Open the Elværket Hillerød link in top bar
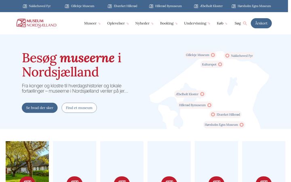 pos(125,6)
